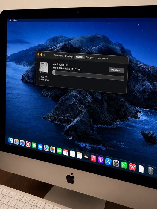Open the Support tab

(x=90, y=58)
